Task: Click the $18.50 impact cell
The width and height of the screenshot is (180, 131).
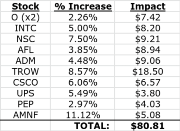Action: [148, 72]
